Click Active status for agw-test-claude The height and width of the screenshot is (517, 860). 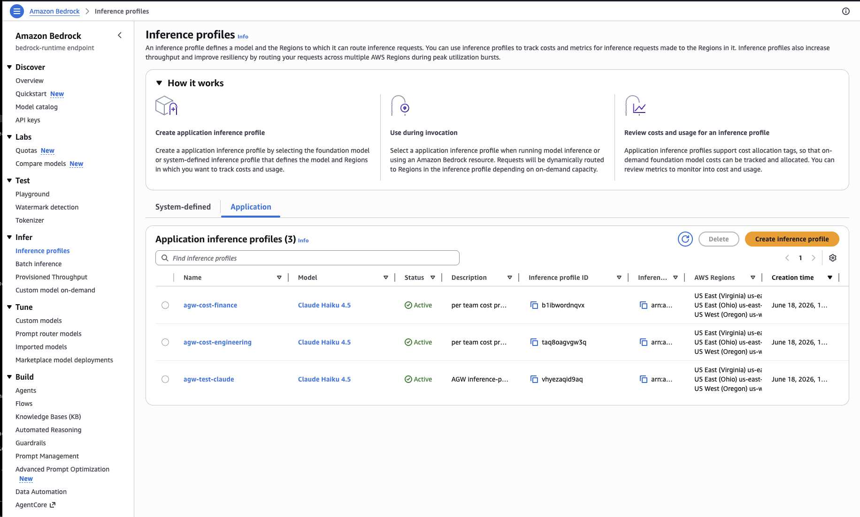click(418, 379)
